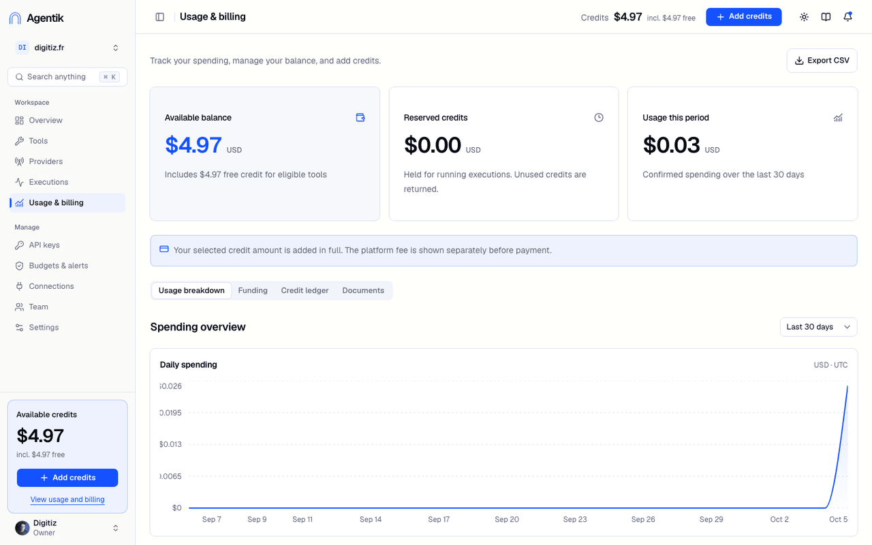Image resolution: width=872 pixels, height=545 pixels.
Task: Open Connections page
Action: coord(67,286)
